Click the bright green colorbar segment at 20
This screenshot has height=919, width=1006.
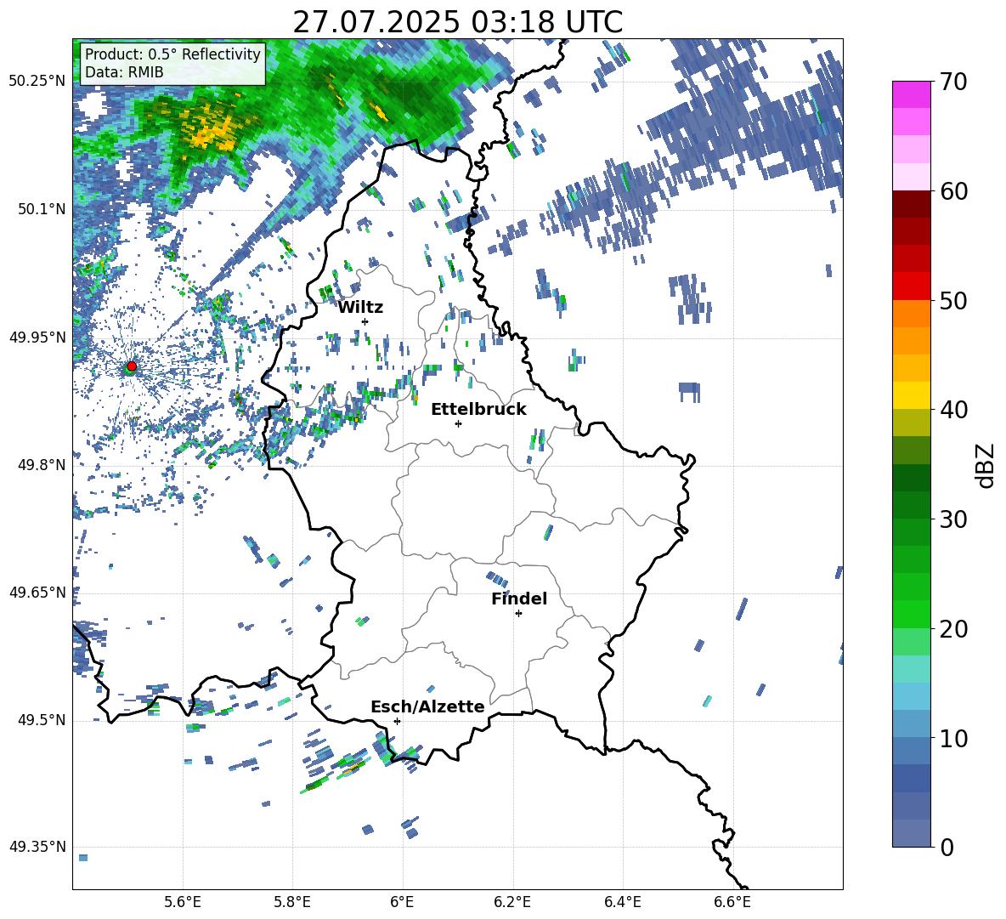coord(911,615)
